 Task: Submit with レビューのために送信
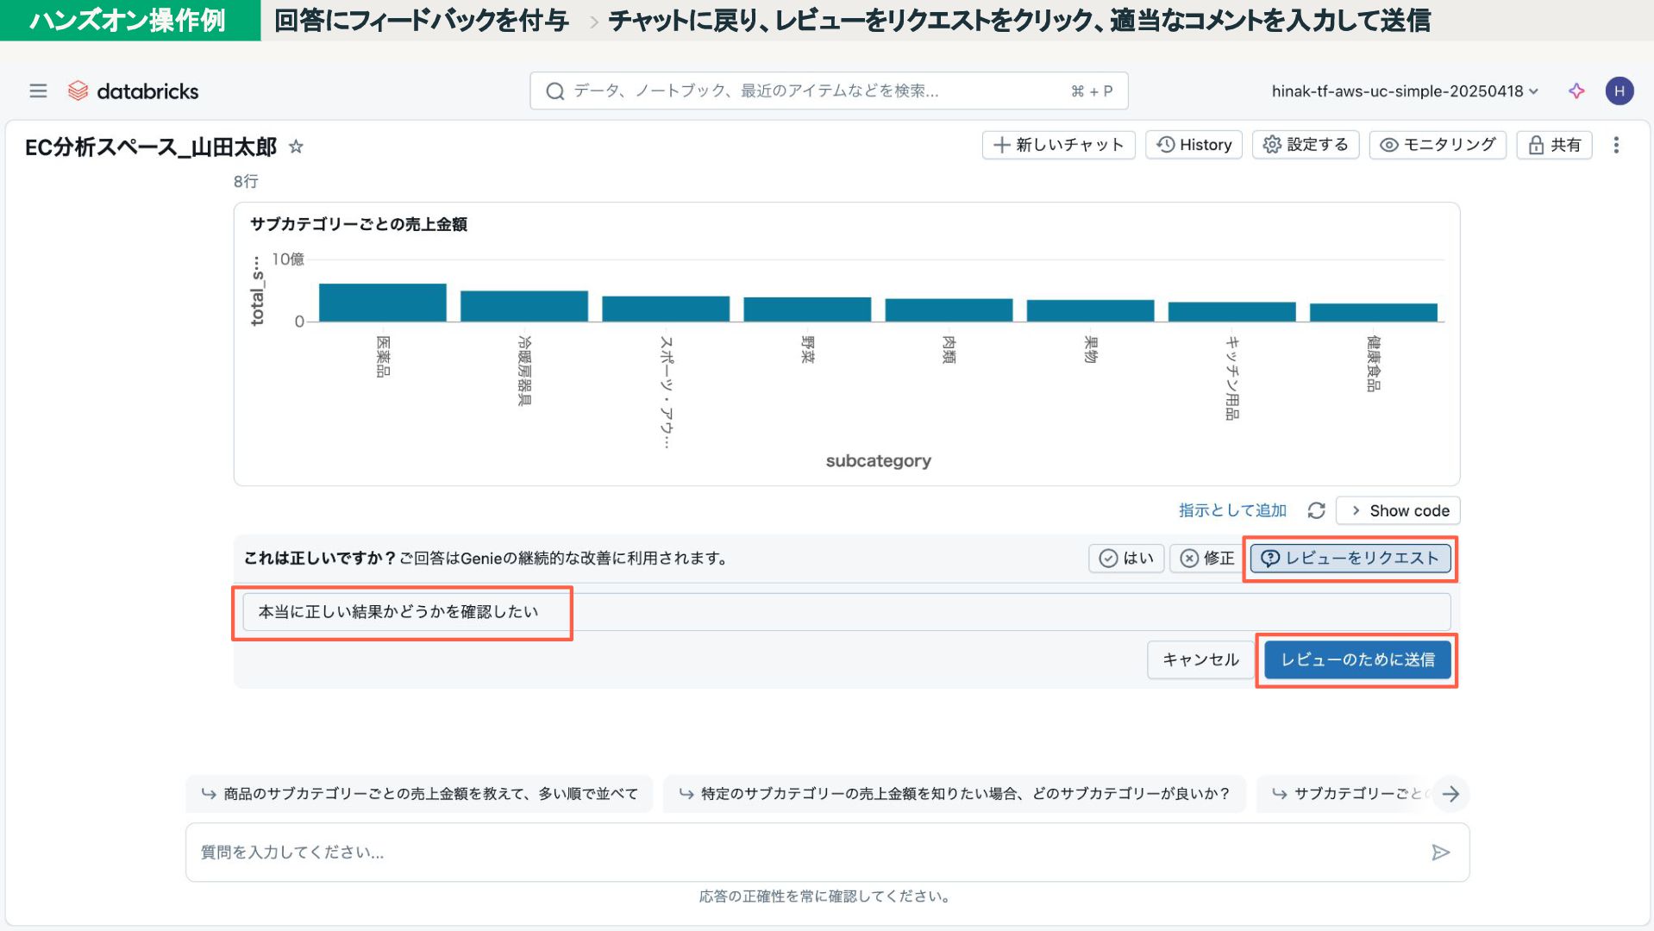1357,659
